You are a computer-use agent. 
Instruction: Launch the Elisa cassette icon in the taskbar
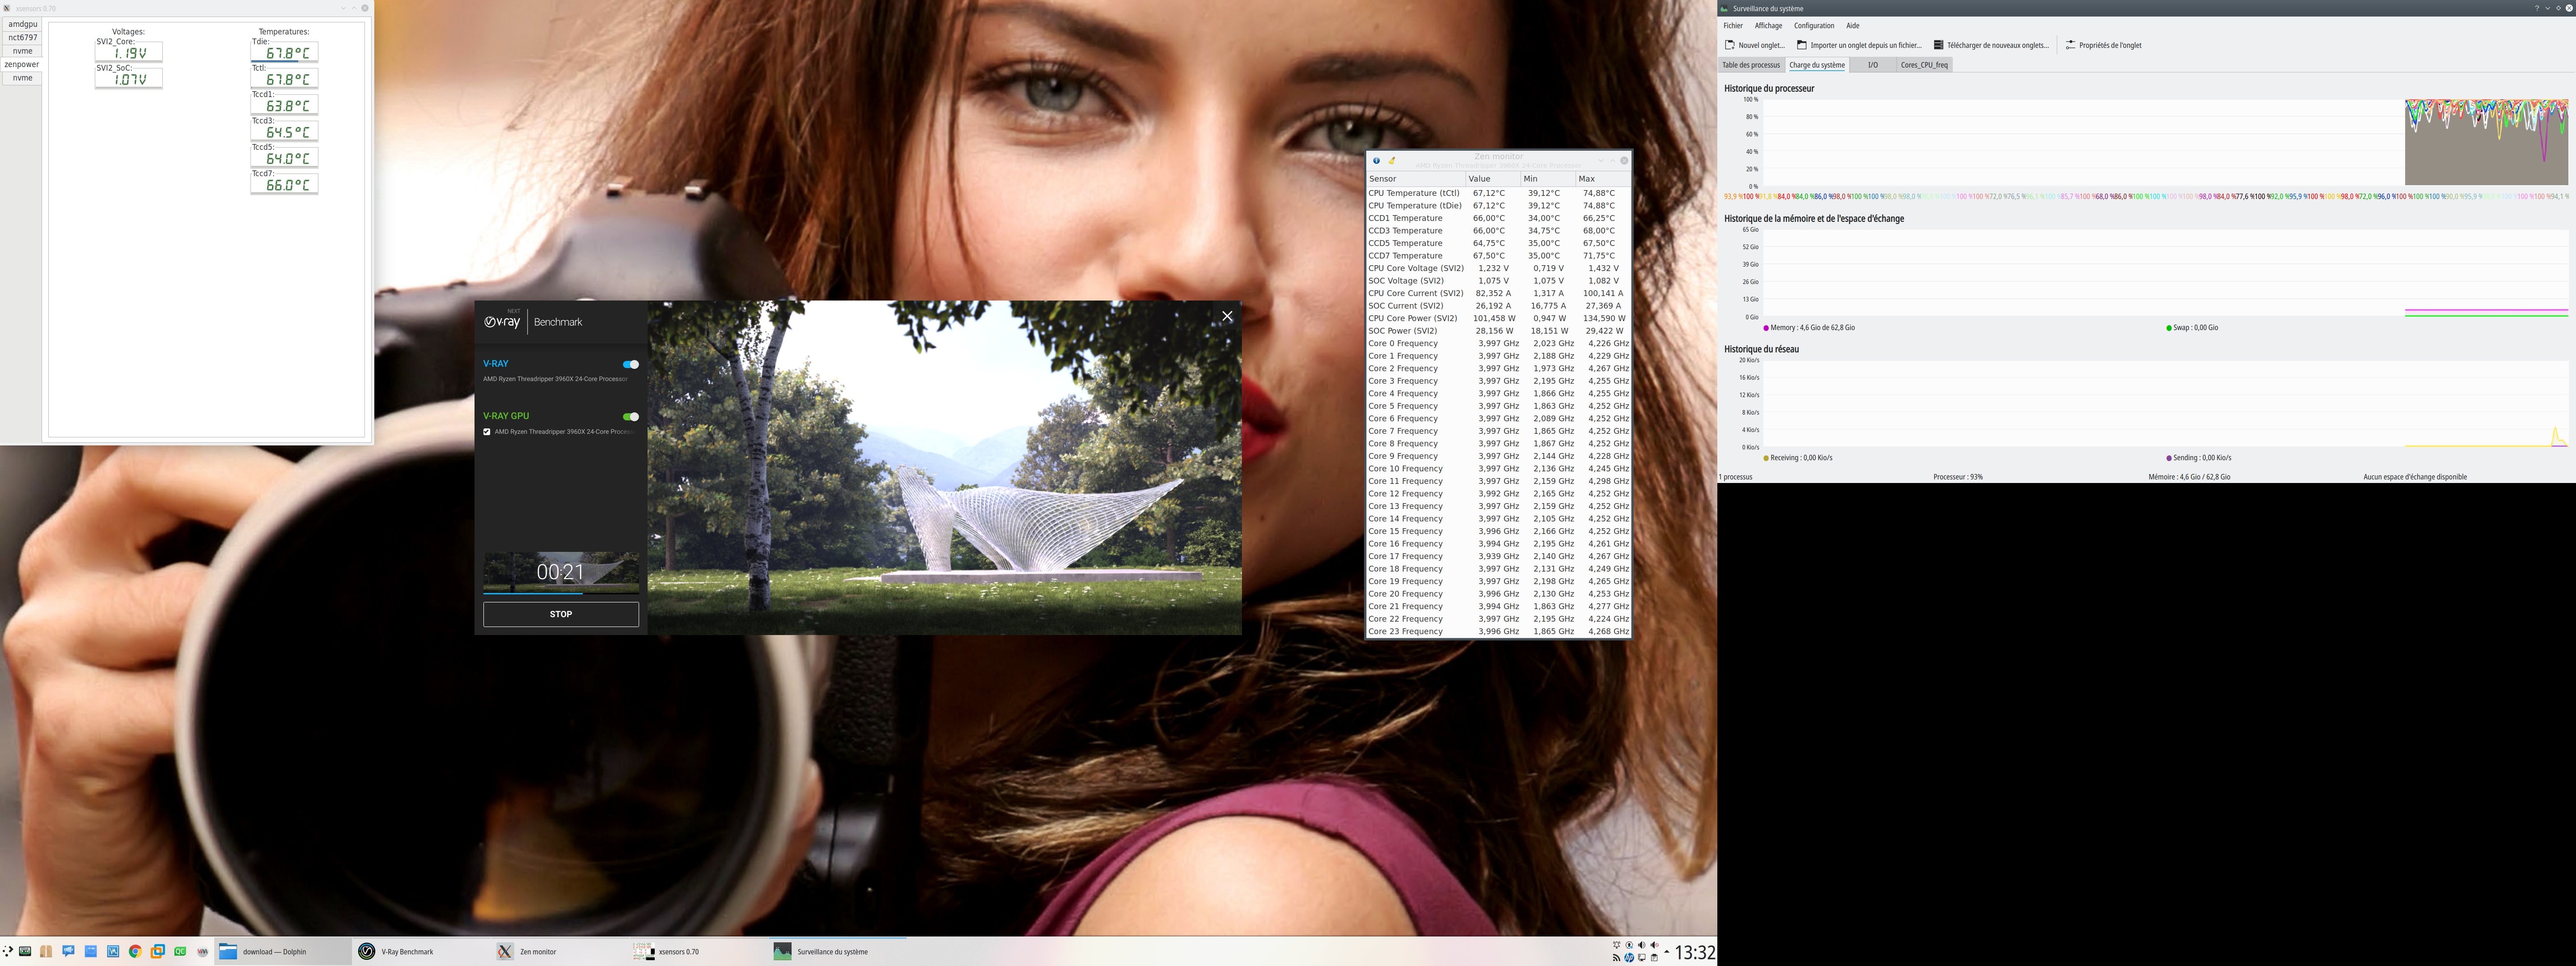pyautogui.click(x=25, y=951)
